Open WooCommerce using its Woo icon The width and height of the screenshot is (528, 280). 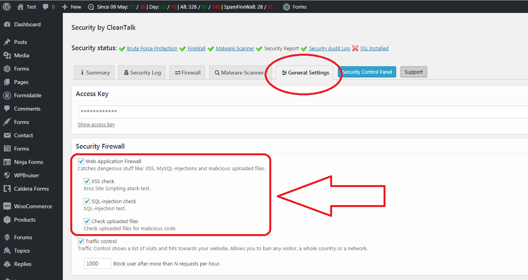(7, 206)
